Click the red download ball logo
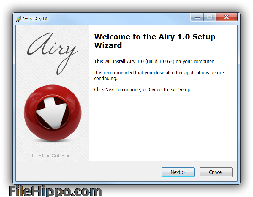Image resolution: width=253 pixels, height=197 pixels. tap(53, 113)
